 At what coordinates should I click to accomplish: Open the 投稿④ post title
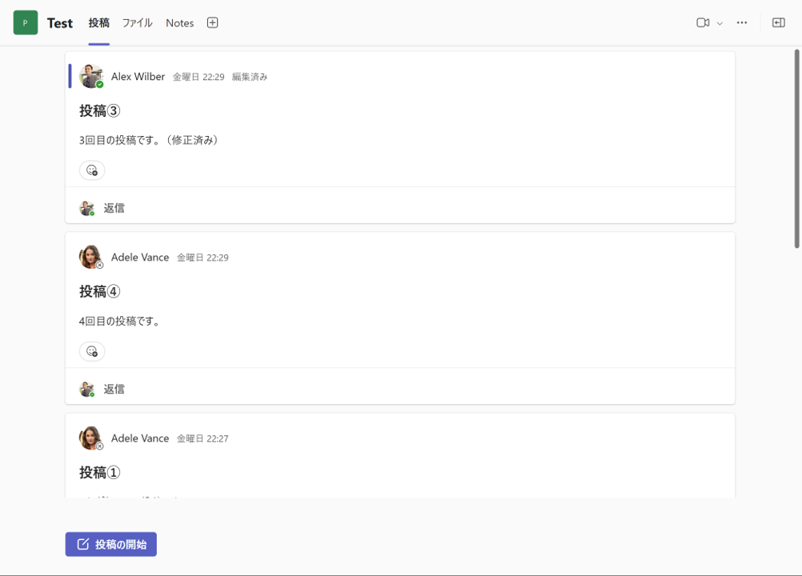(99, 291)
